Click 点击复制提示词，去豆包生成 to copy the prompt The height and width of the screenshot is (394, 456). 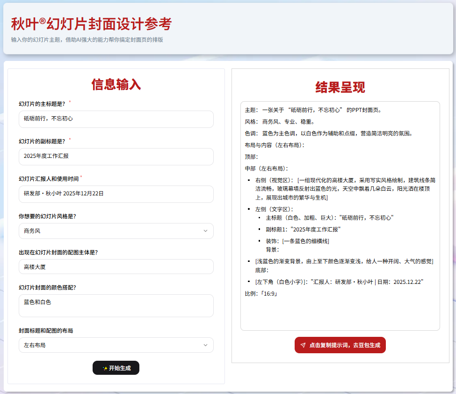(340, 345)
